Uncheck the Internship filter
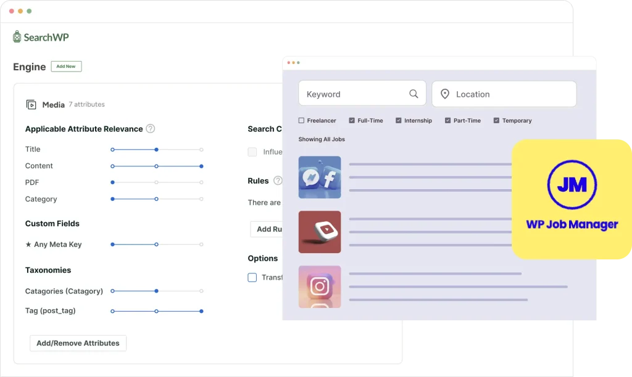This screenshot has height=377, width=632. point(399,120)
